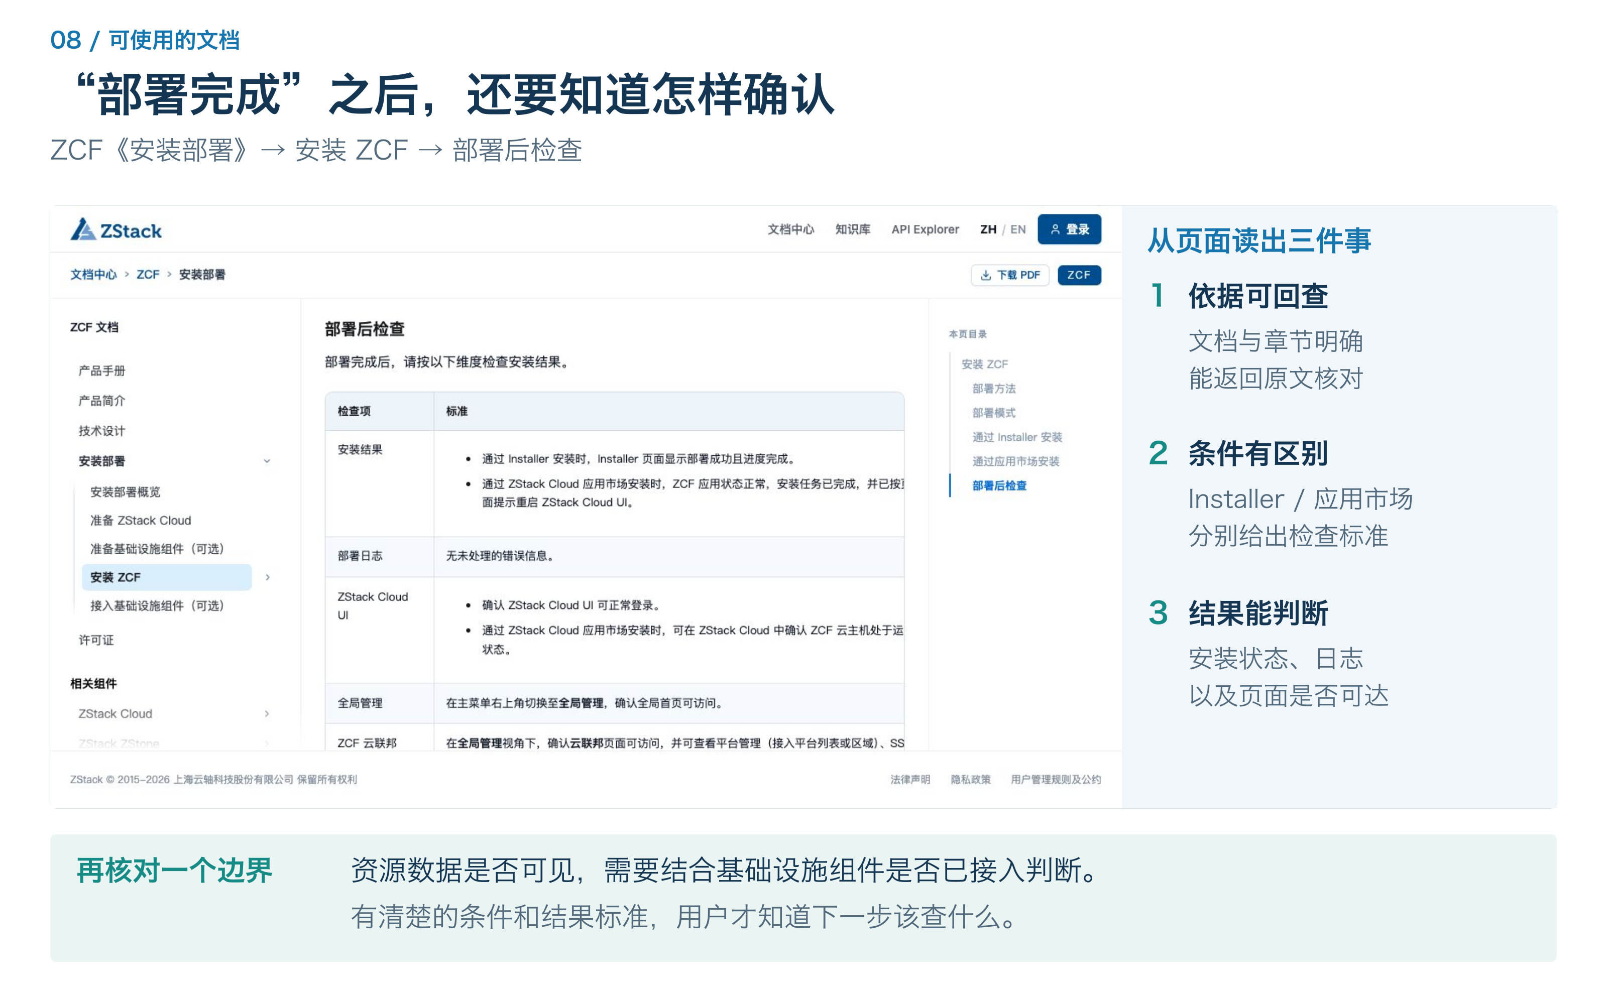Open 准备 ZStack Cloud in sidebar
The image size is (1607, 989).
click(141, 521)
